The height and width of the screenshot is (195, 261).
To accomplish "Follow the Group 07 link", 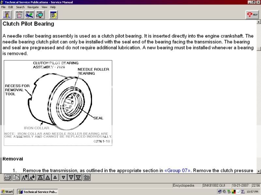I will (177, 170).
